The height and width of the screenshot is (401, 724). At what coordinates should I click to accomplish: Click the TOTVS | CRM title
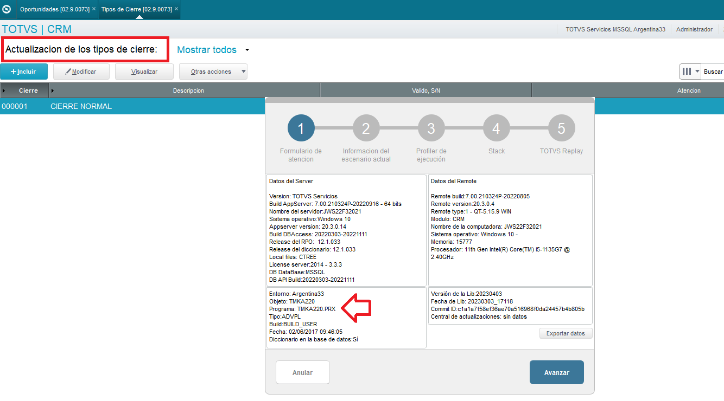tap(37, 29)
